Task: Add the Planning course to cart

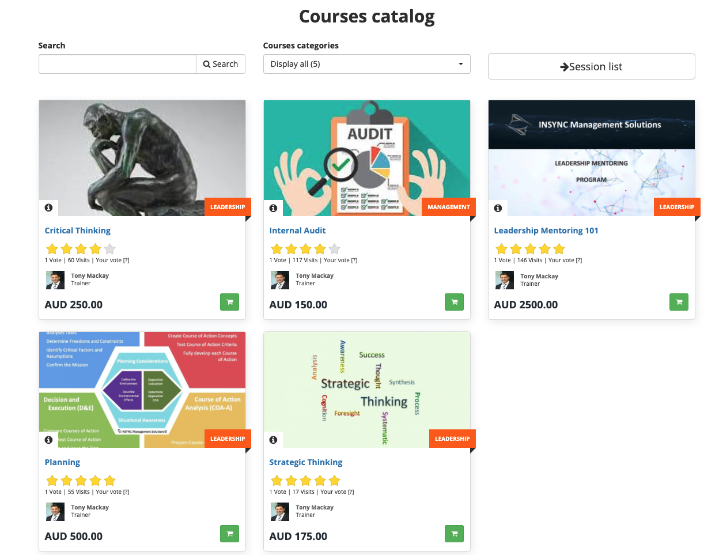Action: (229, 534)
